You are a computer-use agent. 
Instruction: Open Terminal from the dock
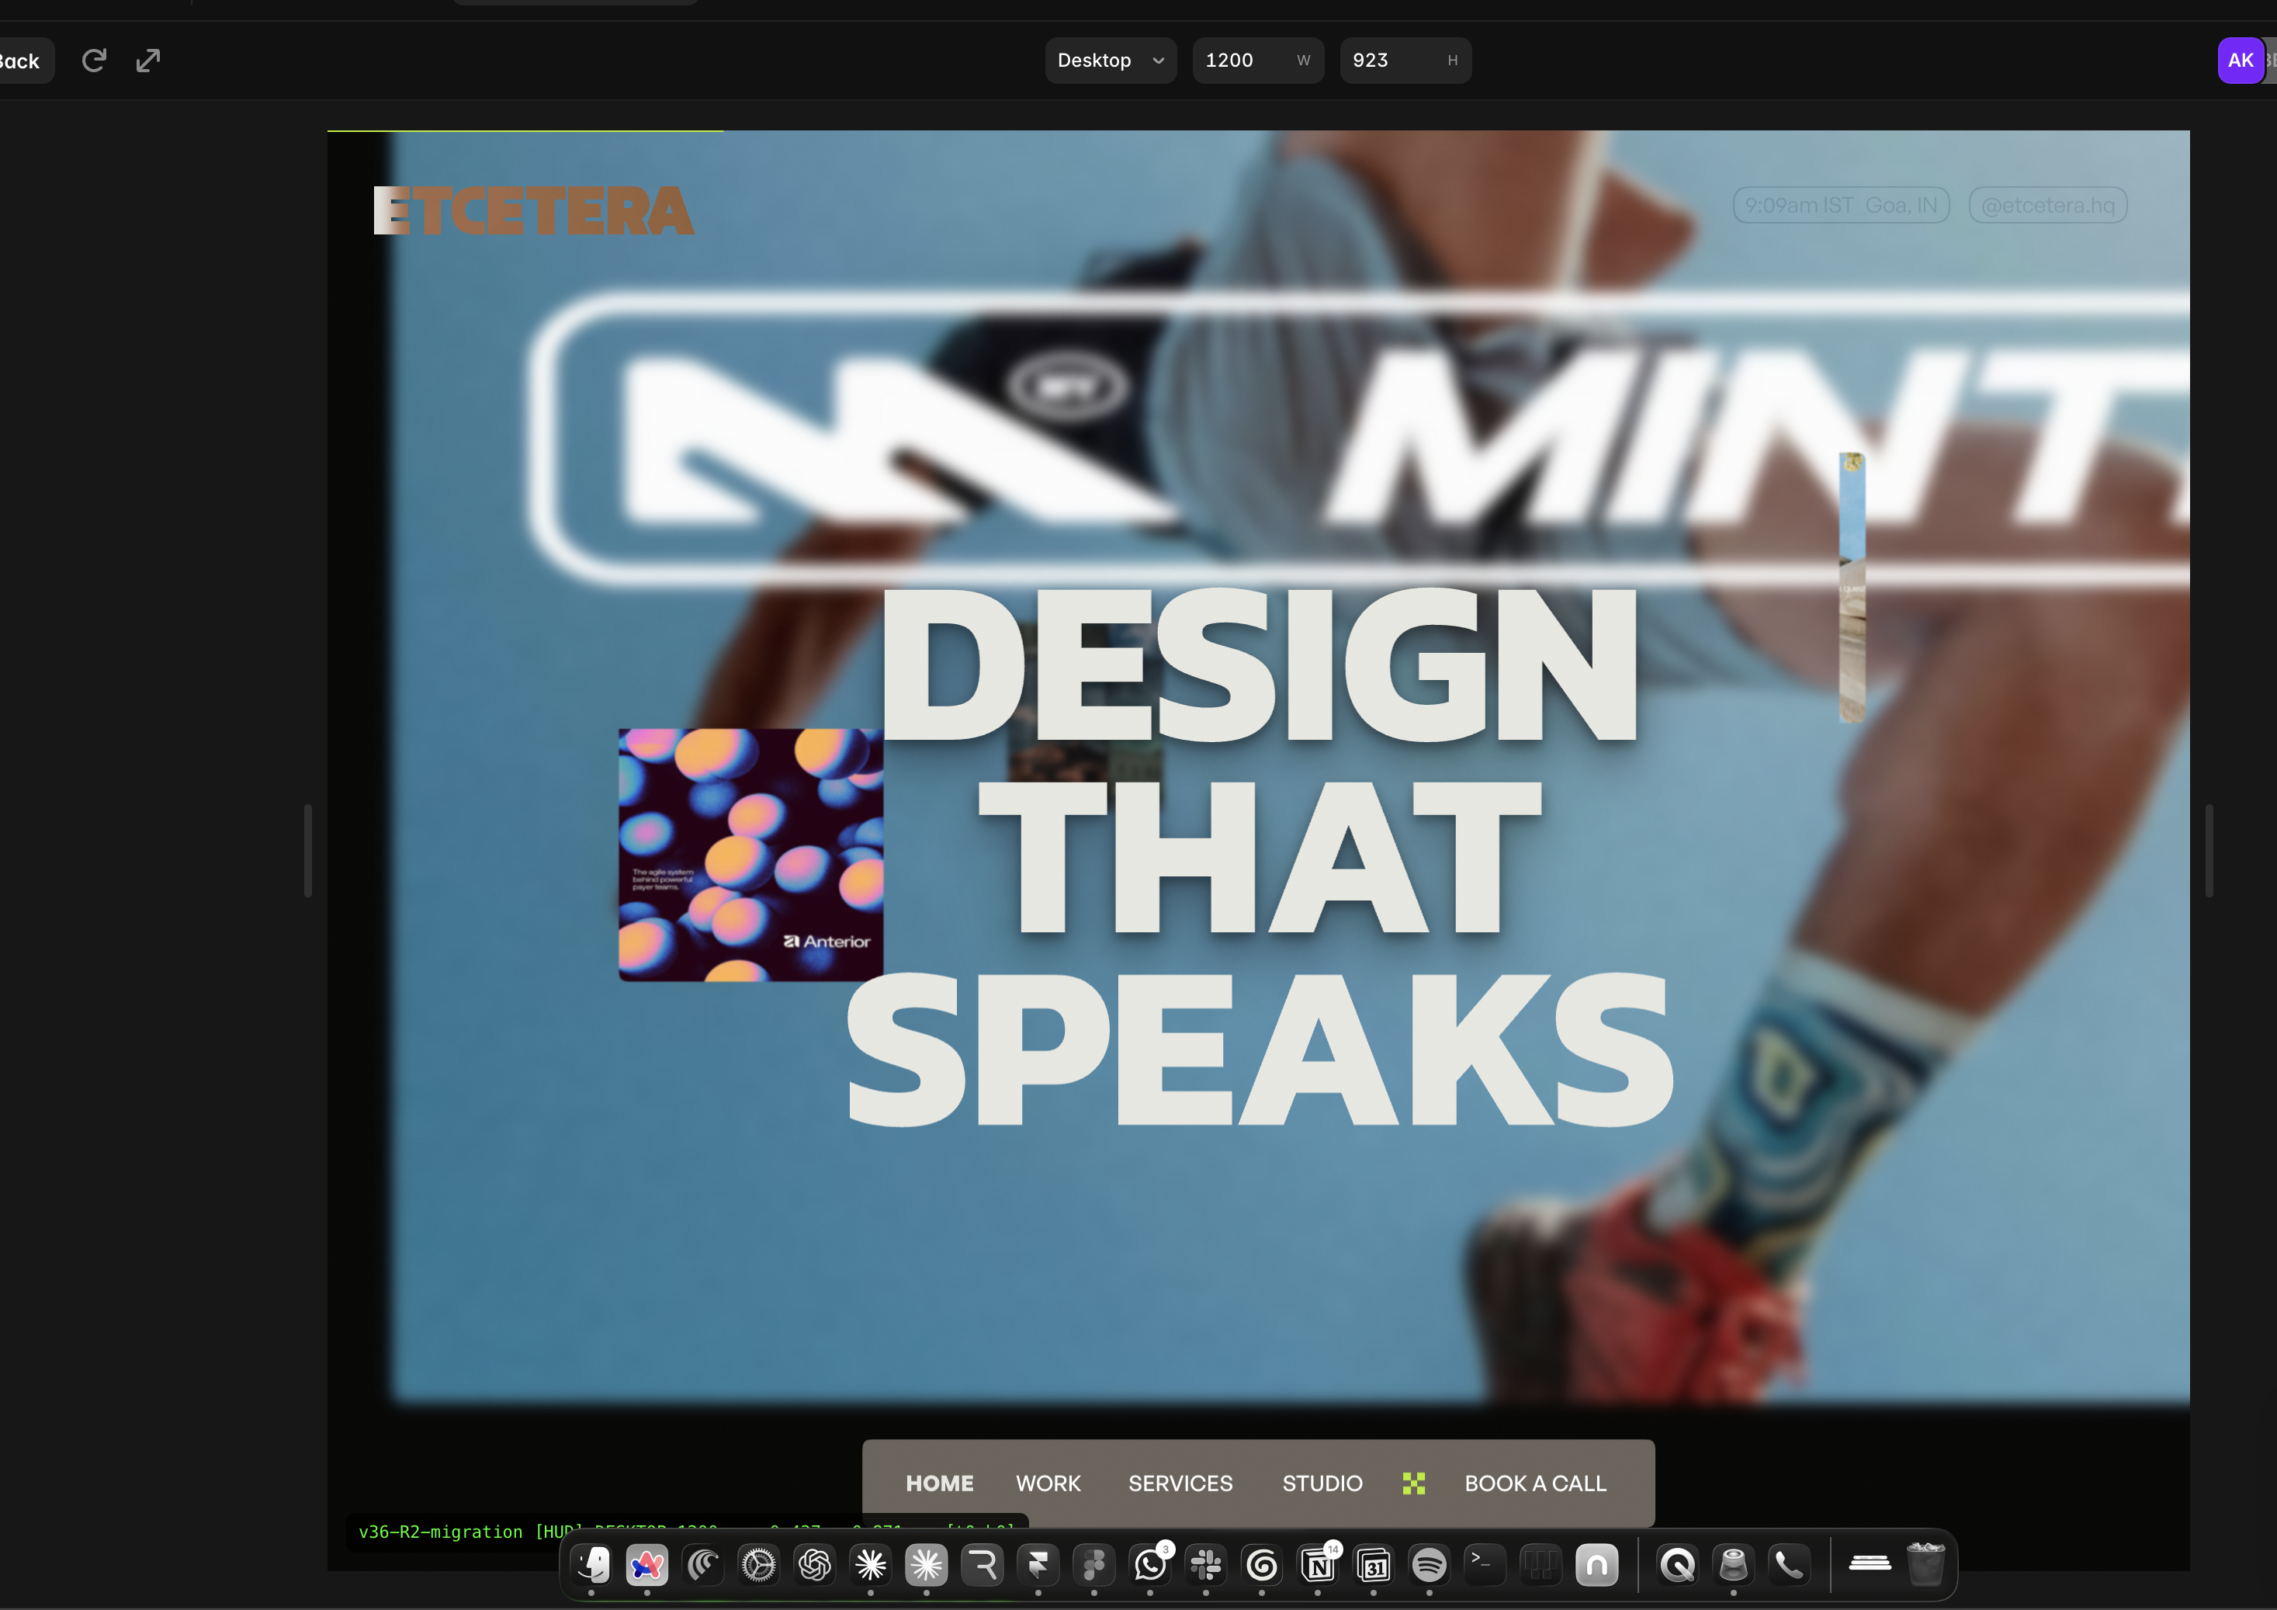click(1485, 1565)
